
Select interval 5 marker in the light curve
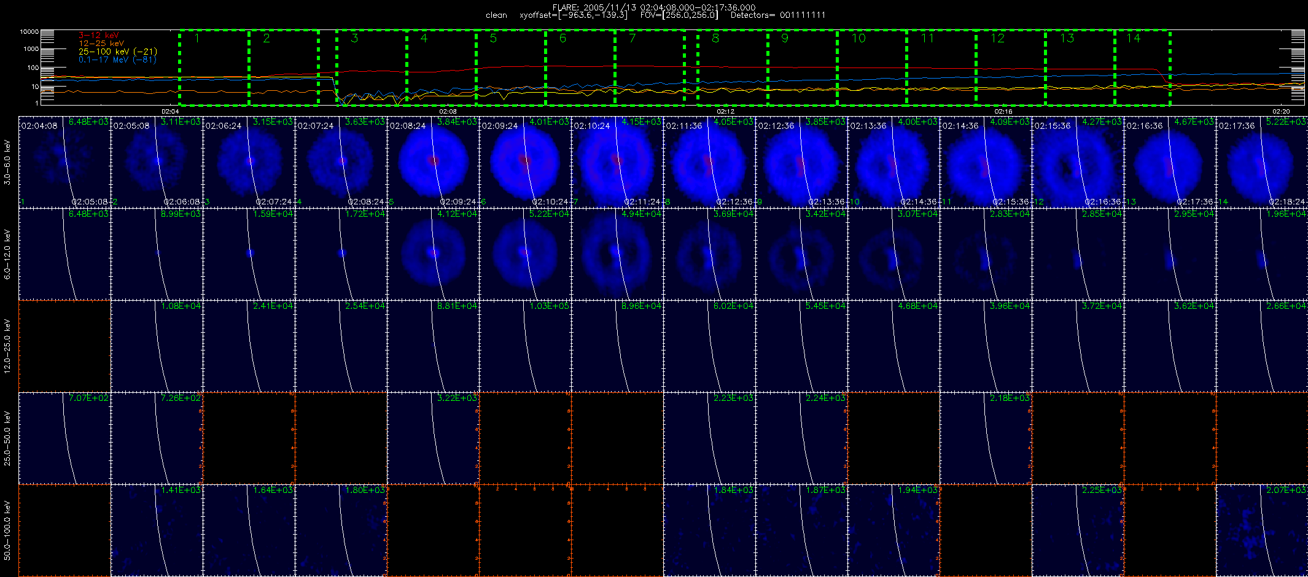493,38
